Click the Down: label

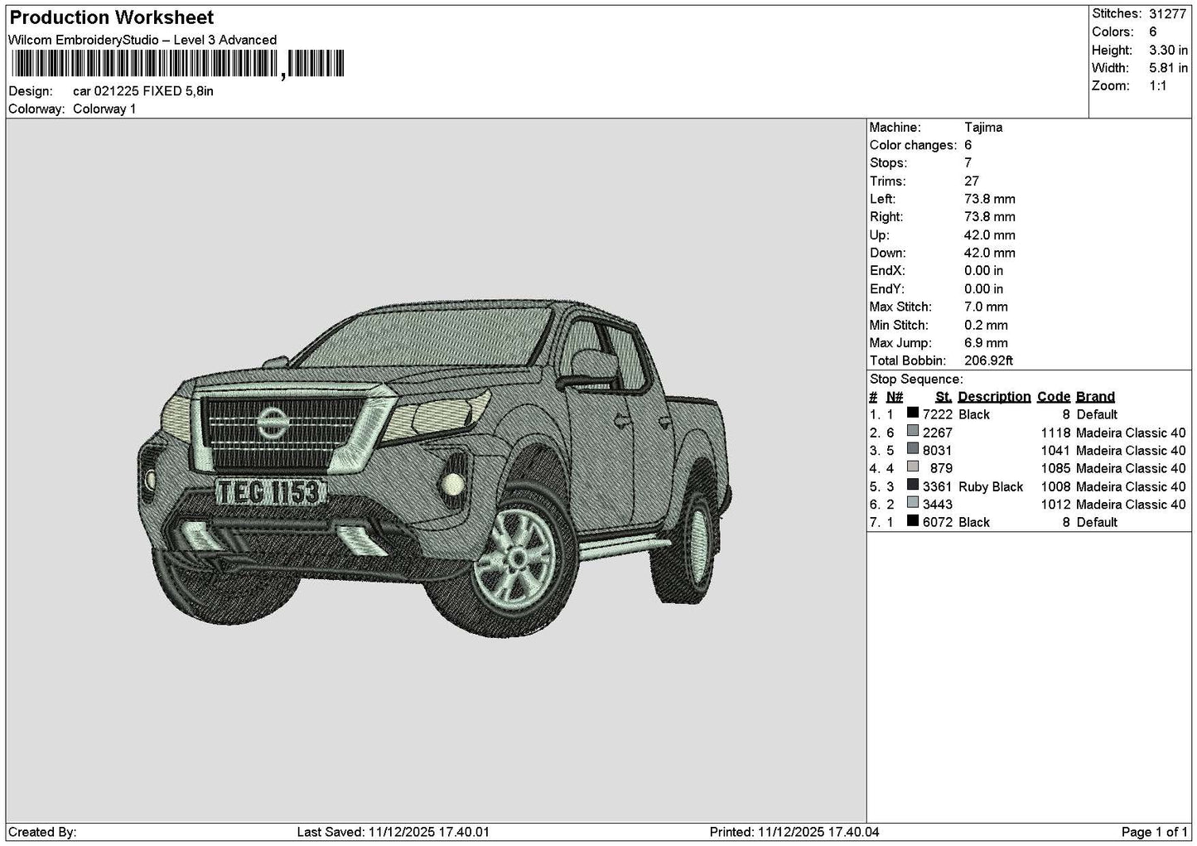pos(888,254)
